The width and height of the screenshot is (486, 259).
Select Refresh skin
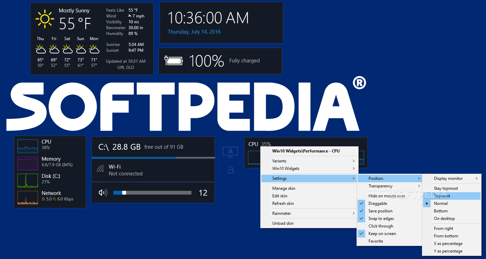coord(310,203)
